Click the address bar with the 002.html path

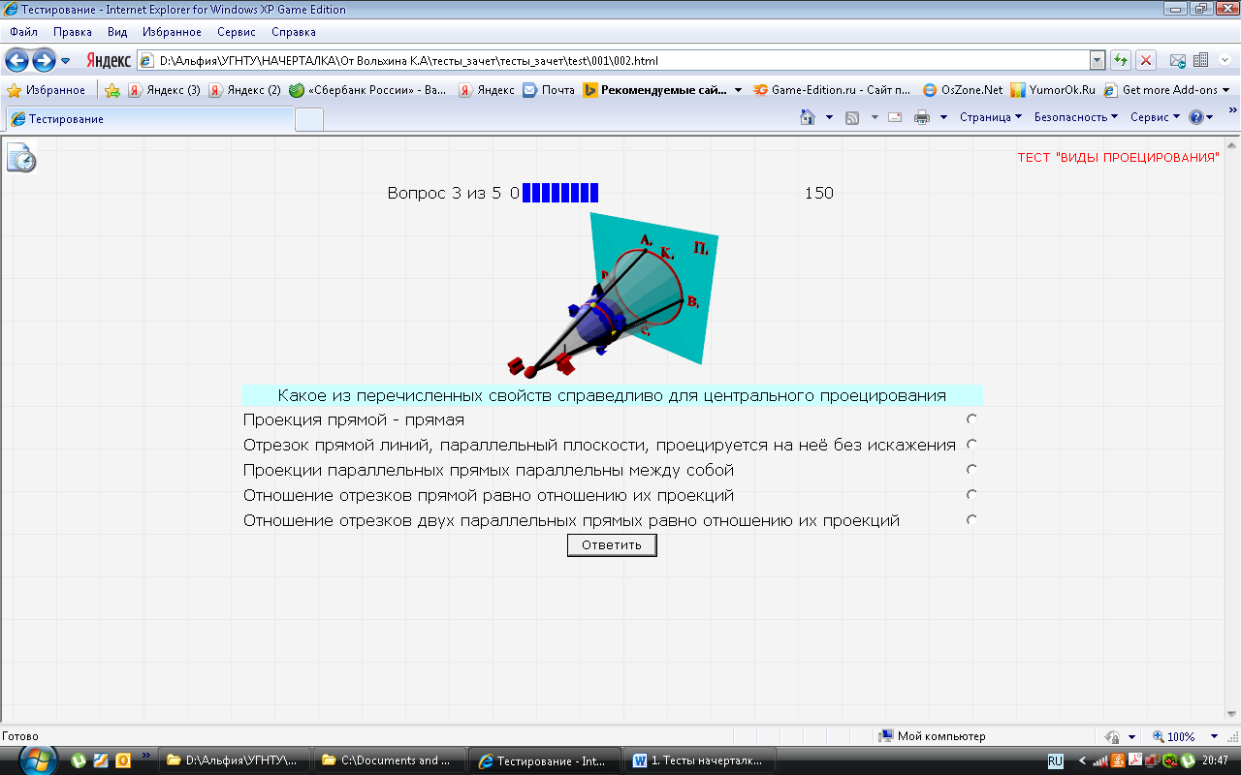pos(613,60)
